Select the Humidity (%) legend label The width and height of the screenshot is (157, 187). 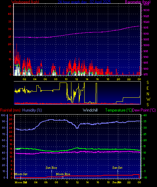32,110
